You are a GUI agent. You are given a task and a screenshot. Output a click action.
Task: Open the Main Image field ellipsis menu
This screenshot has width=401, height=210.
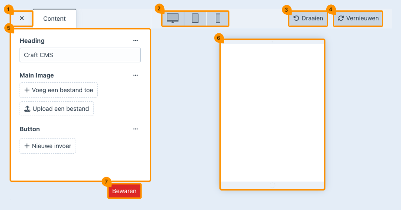pyautogui.click(x=136, y=75)
